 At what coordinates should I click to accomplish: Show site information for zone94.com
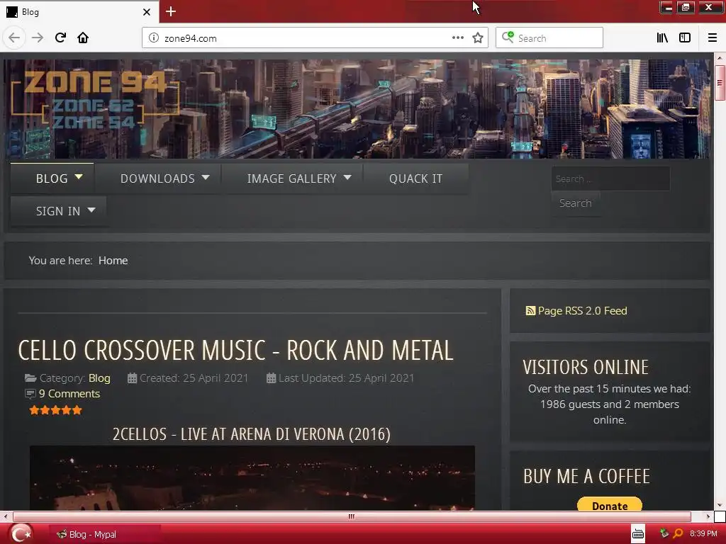pyautogui.click(x=153, y=38)
